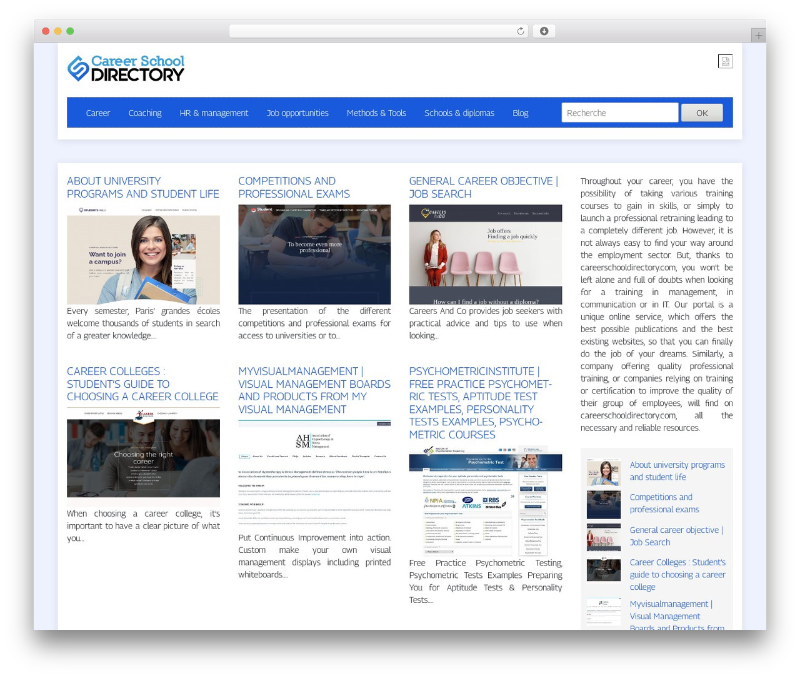
Task: Click excerpt Careers And Co provides job seekers
Action: 486,323
